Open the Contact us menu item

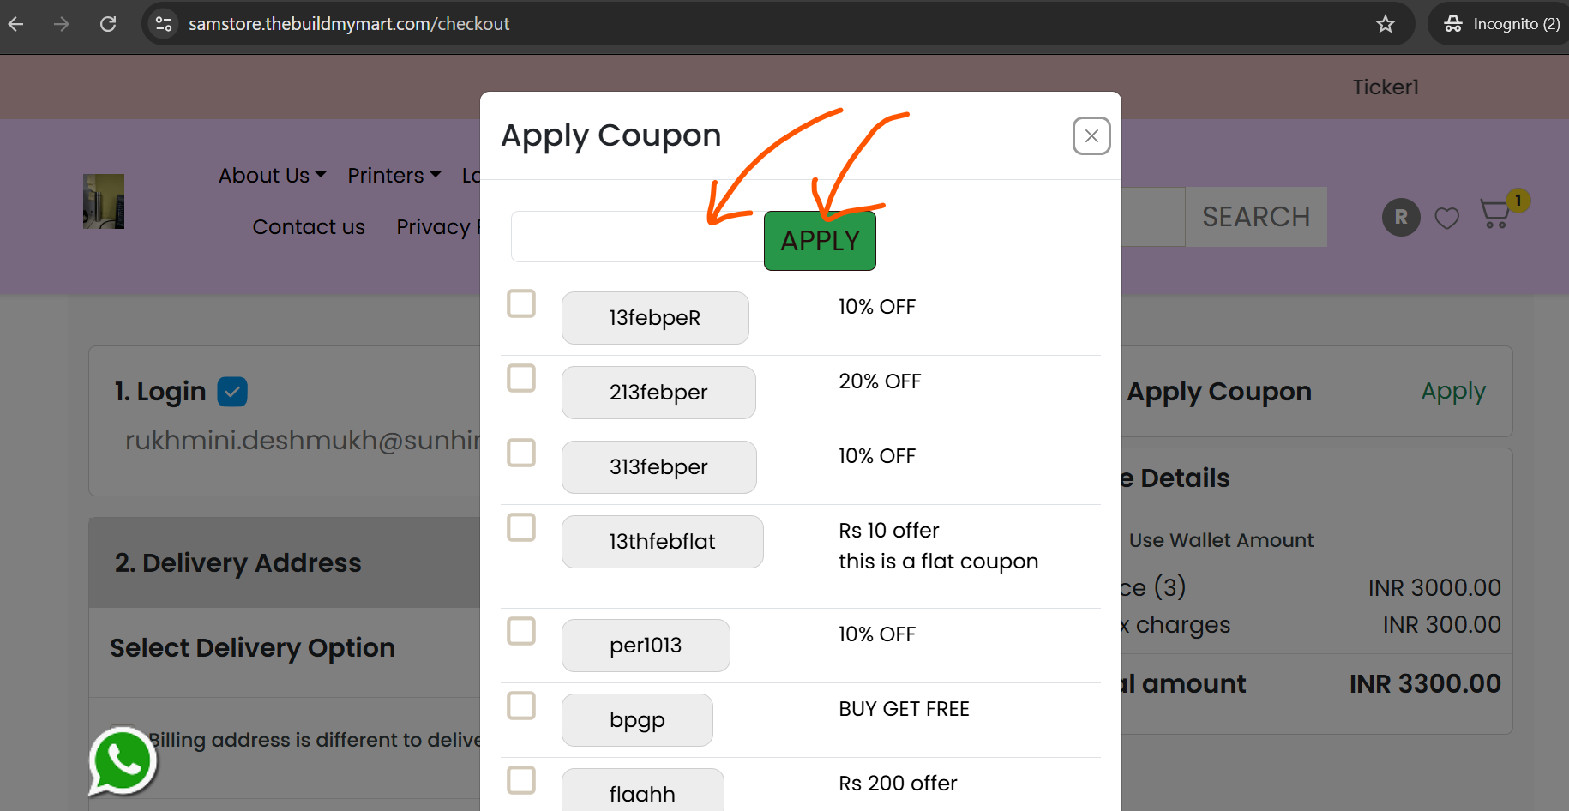[309, 227]
